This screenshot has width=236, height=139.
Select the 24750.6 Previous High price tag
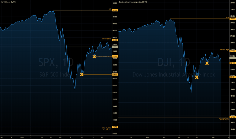(x=233, y=51)
